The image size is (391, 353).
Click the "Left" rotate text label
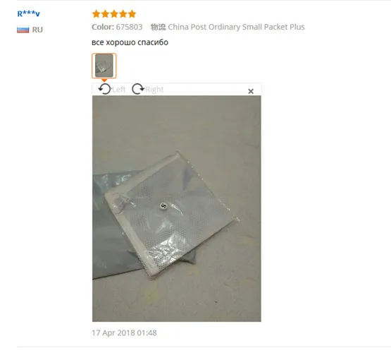(x=118, y=90)
